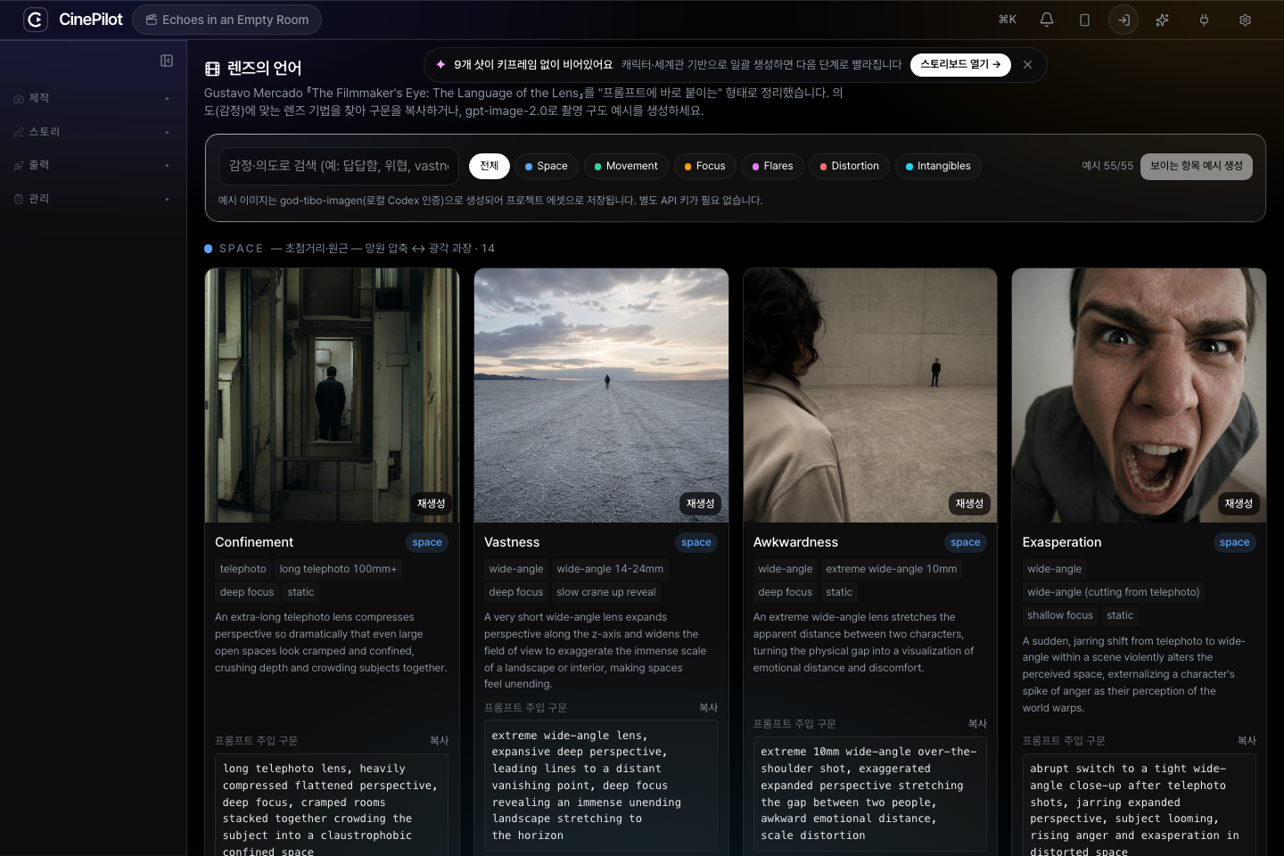Open the settings gear icon
1284x856 pixels.
(x=1246, y=20)
